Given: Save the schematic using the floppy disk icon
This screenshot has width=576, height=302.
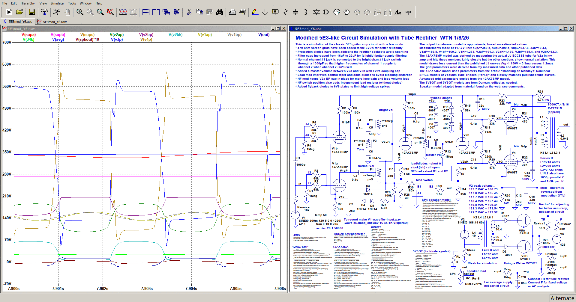Looking at the screenshot, I should (x=32, y=12).
